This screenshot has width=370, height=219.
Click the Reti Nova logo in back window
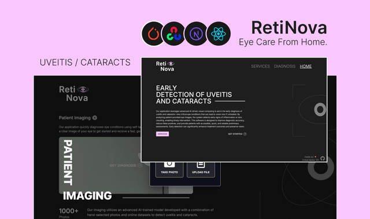[74, 94]
